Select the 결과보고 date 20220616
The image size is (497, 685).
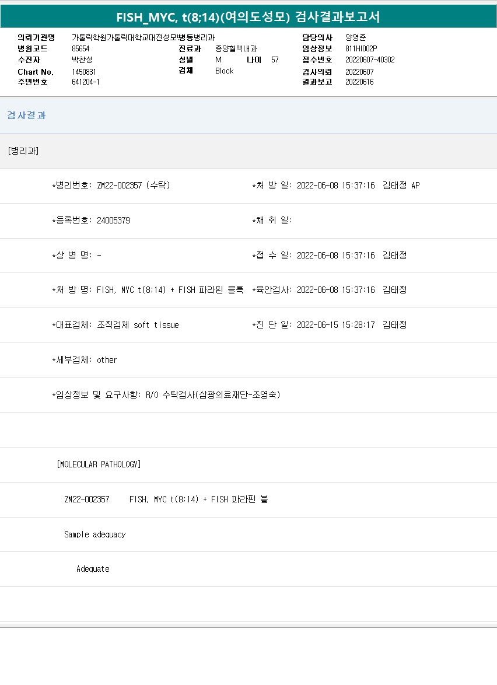coord(359,82)
